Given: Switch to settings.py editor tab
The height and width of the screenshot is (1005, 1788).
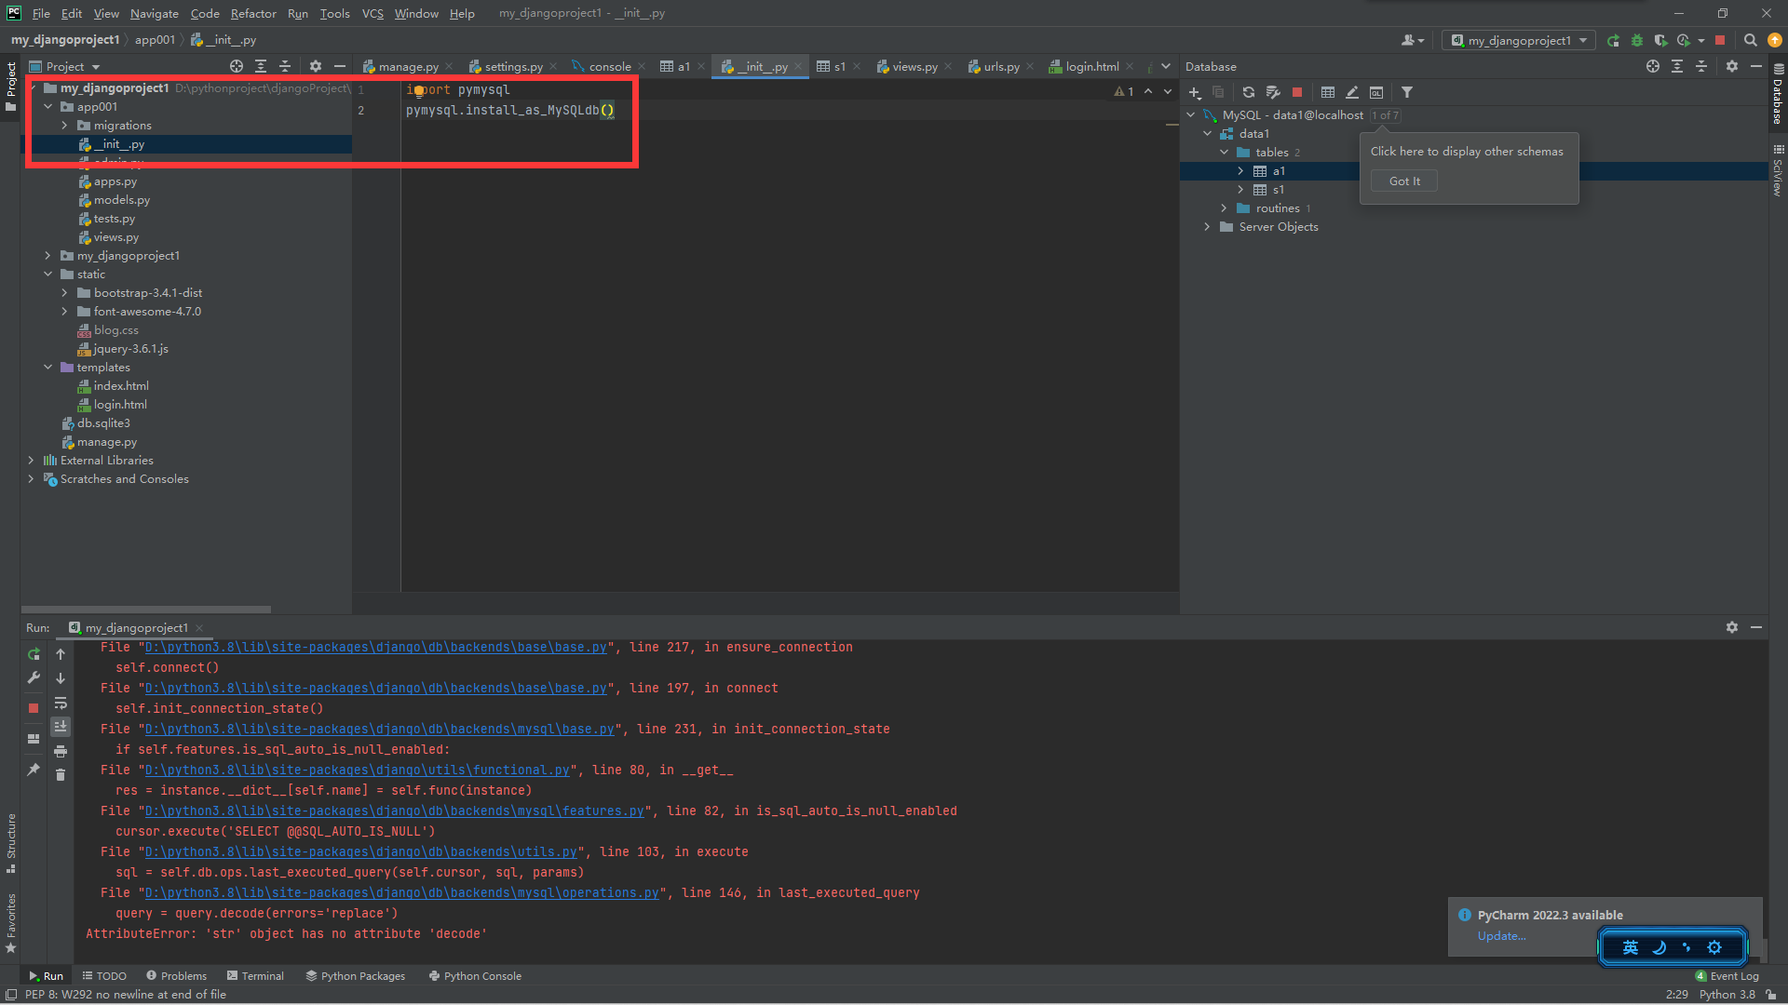Looking at the screenshot, I should pos(513,66).
